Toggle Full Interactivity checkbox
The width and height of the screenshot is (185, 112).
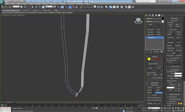point(170,67)
